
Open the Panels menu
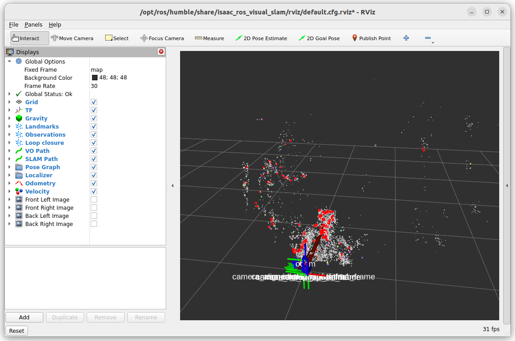pos(33,25)
